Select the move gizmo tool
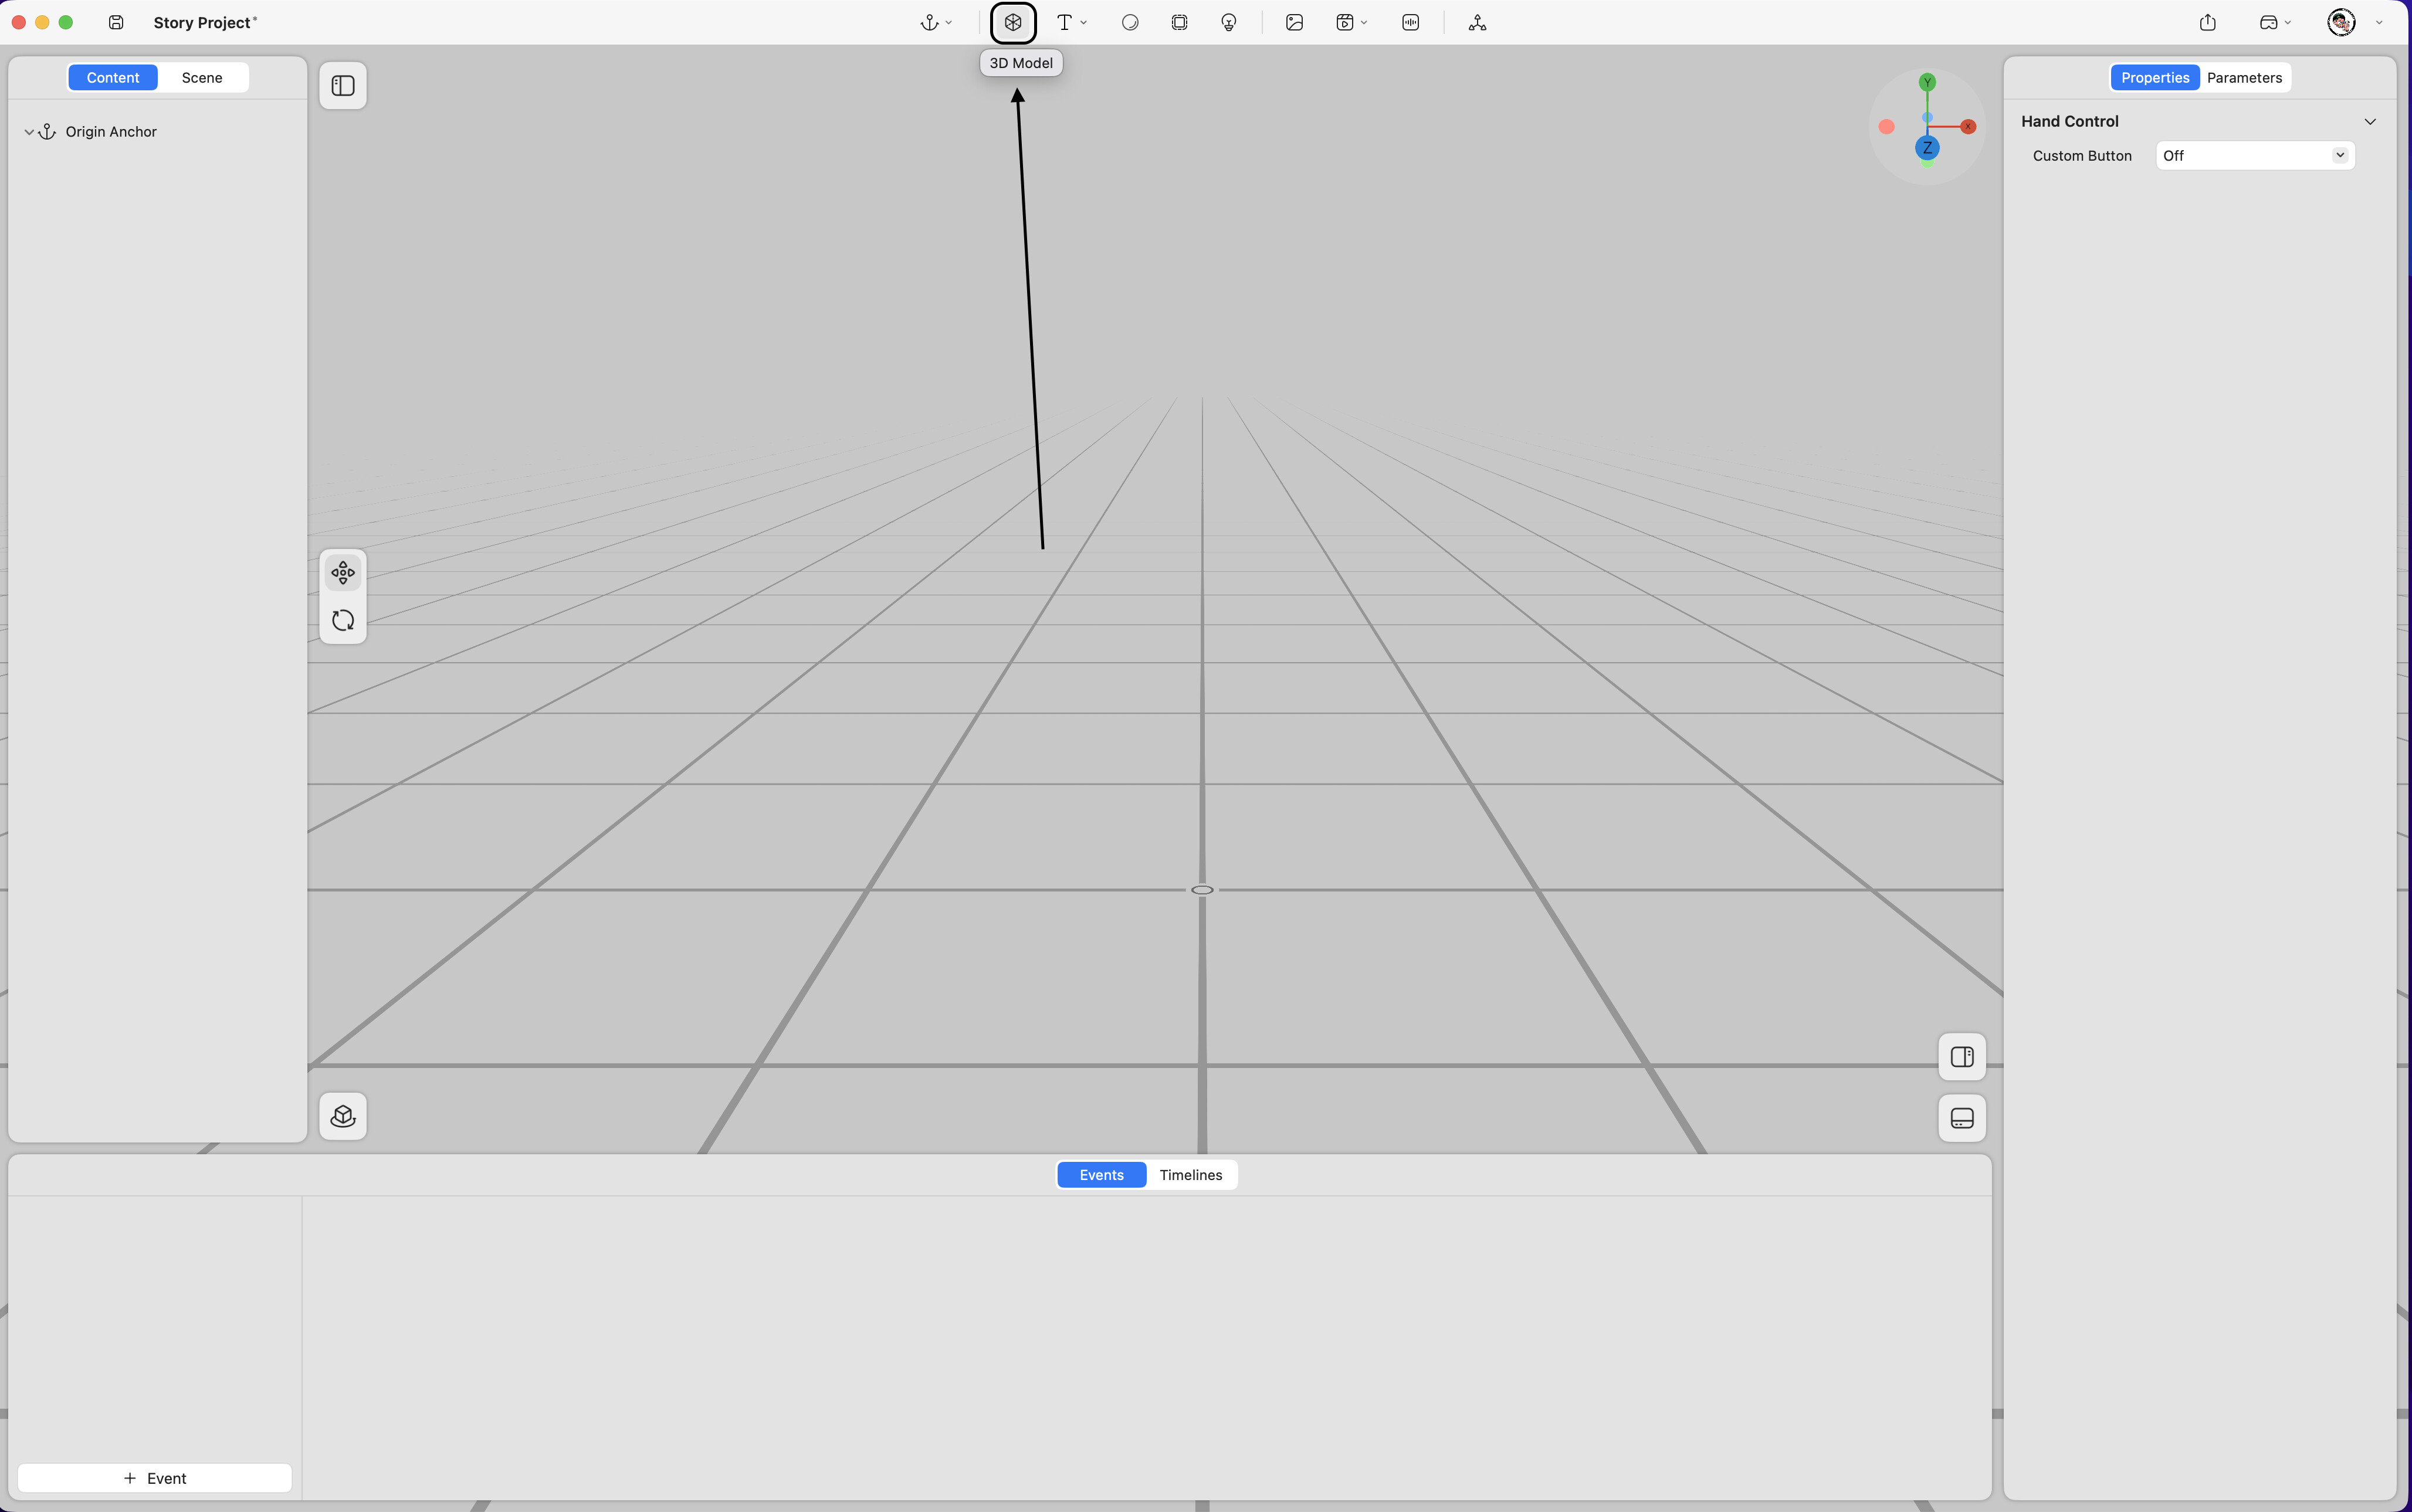 click(343, 573)
